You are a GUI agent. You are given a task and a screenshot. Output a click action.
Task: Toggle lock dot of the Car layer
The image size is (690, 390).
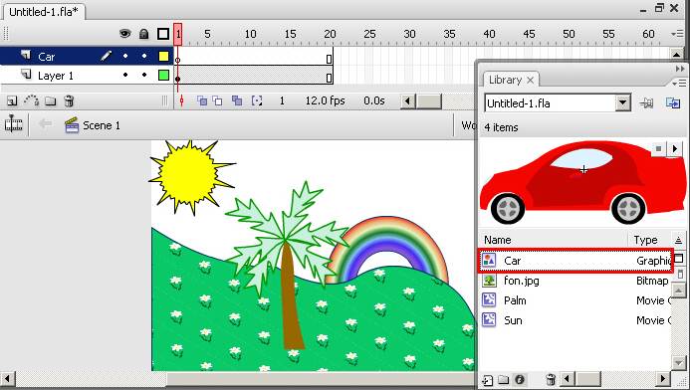[x=144, y=56]
